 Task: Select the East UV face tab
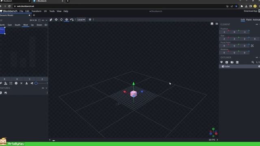[10, 25]
